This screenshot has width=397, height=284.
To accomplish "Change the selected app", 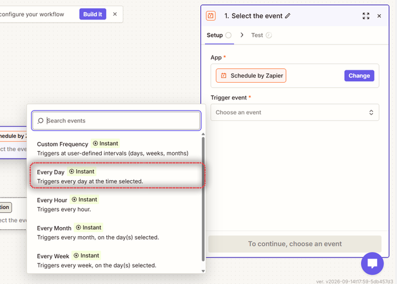I will point(359,76).
